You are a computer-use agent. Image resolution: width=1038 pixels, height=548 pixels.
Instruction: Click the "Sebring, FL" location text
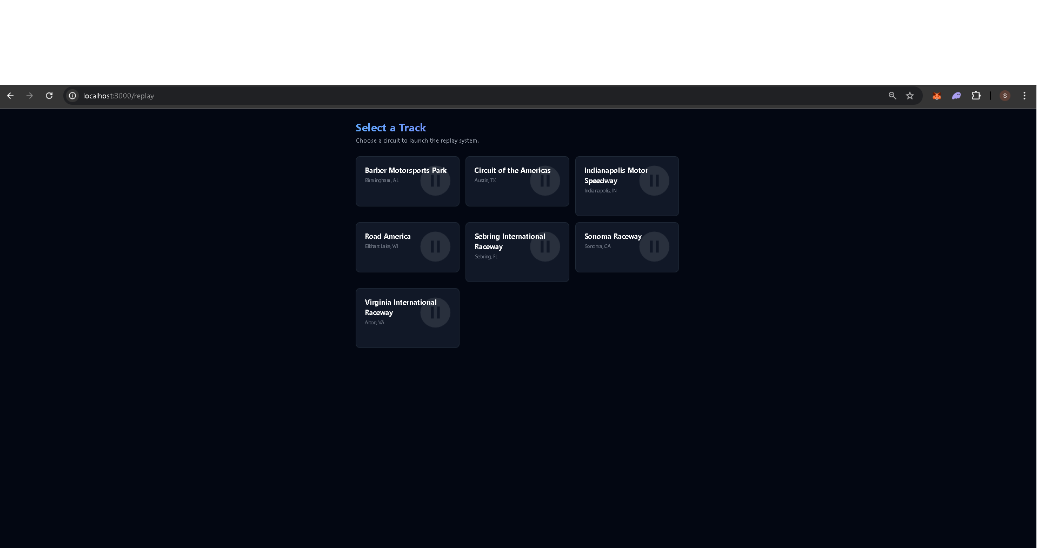coord(486,257)
